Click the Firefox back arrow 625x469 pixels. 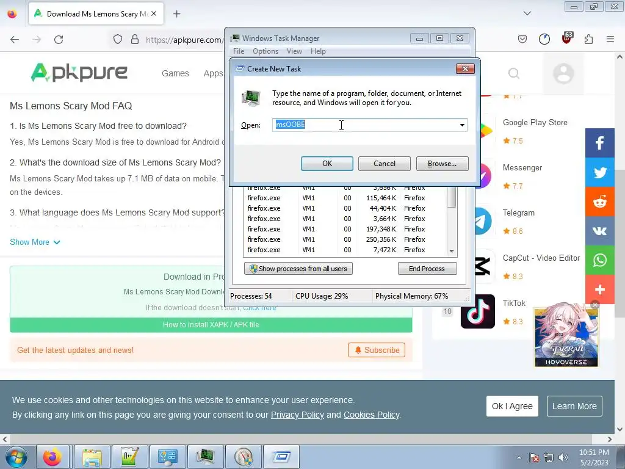(x=15, y=40)
